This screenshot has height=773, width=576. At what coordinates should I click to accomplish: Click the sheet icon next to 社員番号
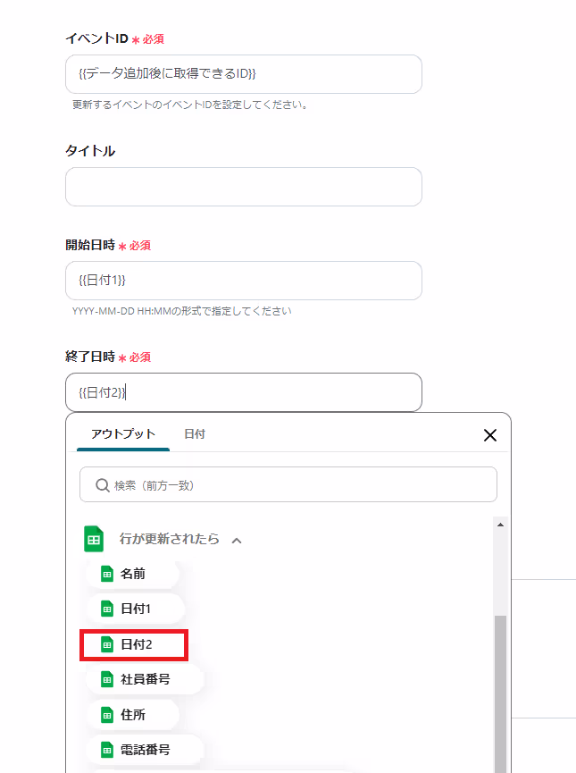[x=107, y=679]
